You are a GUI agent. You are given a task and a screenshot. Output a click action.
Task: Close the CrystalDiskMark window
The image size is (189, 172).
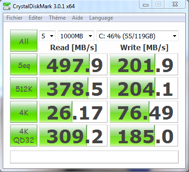point(175,5)
